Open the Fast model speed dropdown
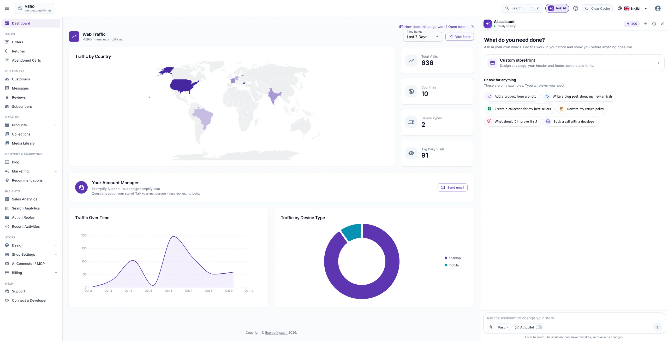 (x=503, y=327)
